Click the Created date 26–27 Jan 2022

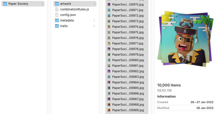(202, 102)
